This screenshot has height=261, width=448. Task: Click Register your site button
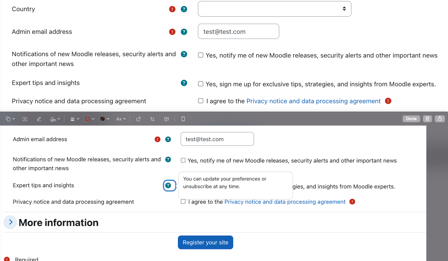pyautogui.click(x=205, y=242)
